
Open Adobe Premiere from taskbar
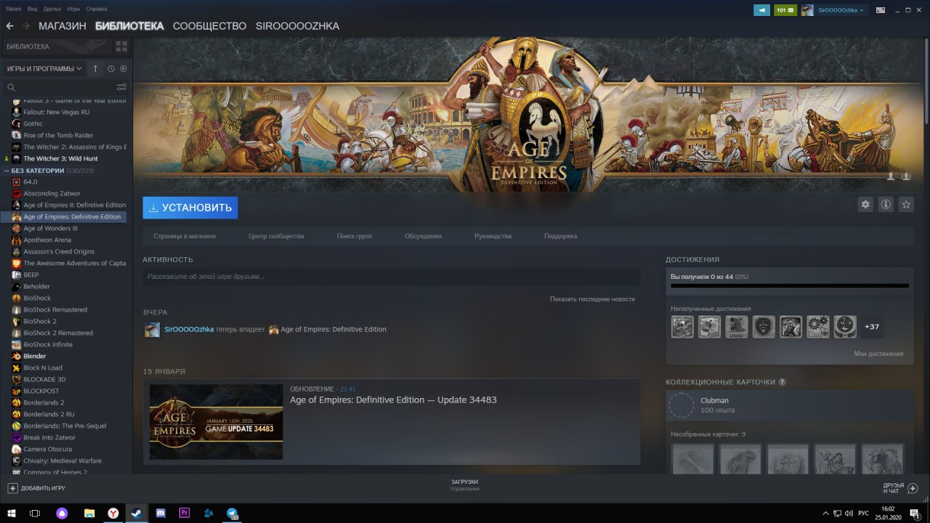pyautogui.click(x=185, y=513)
